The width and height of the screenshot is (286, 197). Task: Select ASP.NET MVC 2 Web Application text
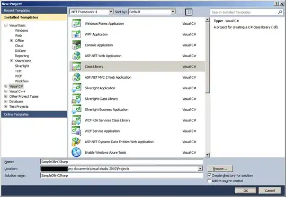(108, 77)
